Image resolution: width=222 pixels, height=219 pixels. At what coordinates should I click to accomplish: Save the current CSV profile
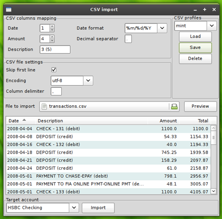pyautogui.click(x=195, y=48)
